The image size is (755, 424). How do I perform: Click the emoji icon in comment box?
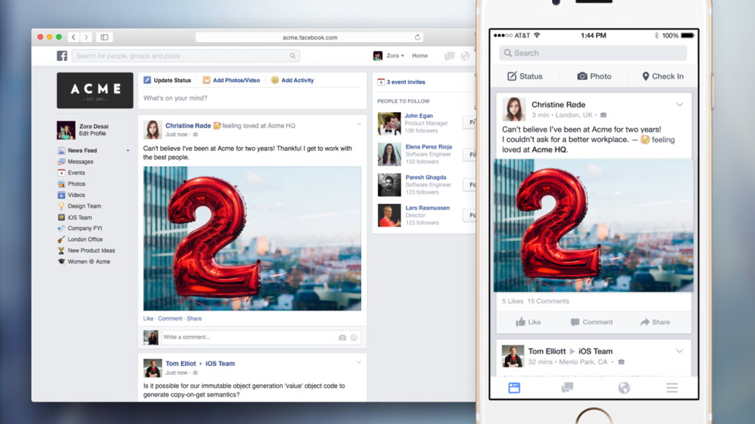click(x=354, y=337)
